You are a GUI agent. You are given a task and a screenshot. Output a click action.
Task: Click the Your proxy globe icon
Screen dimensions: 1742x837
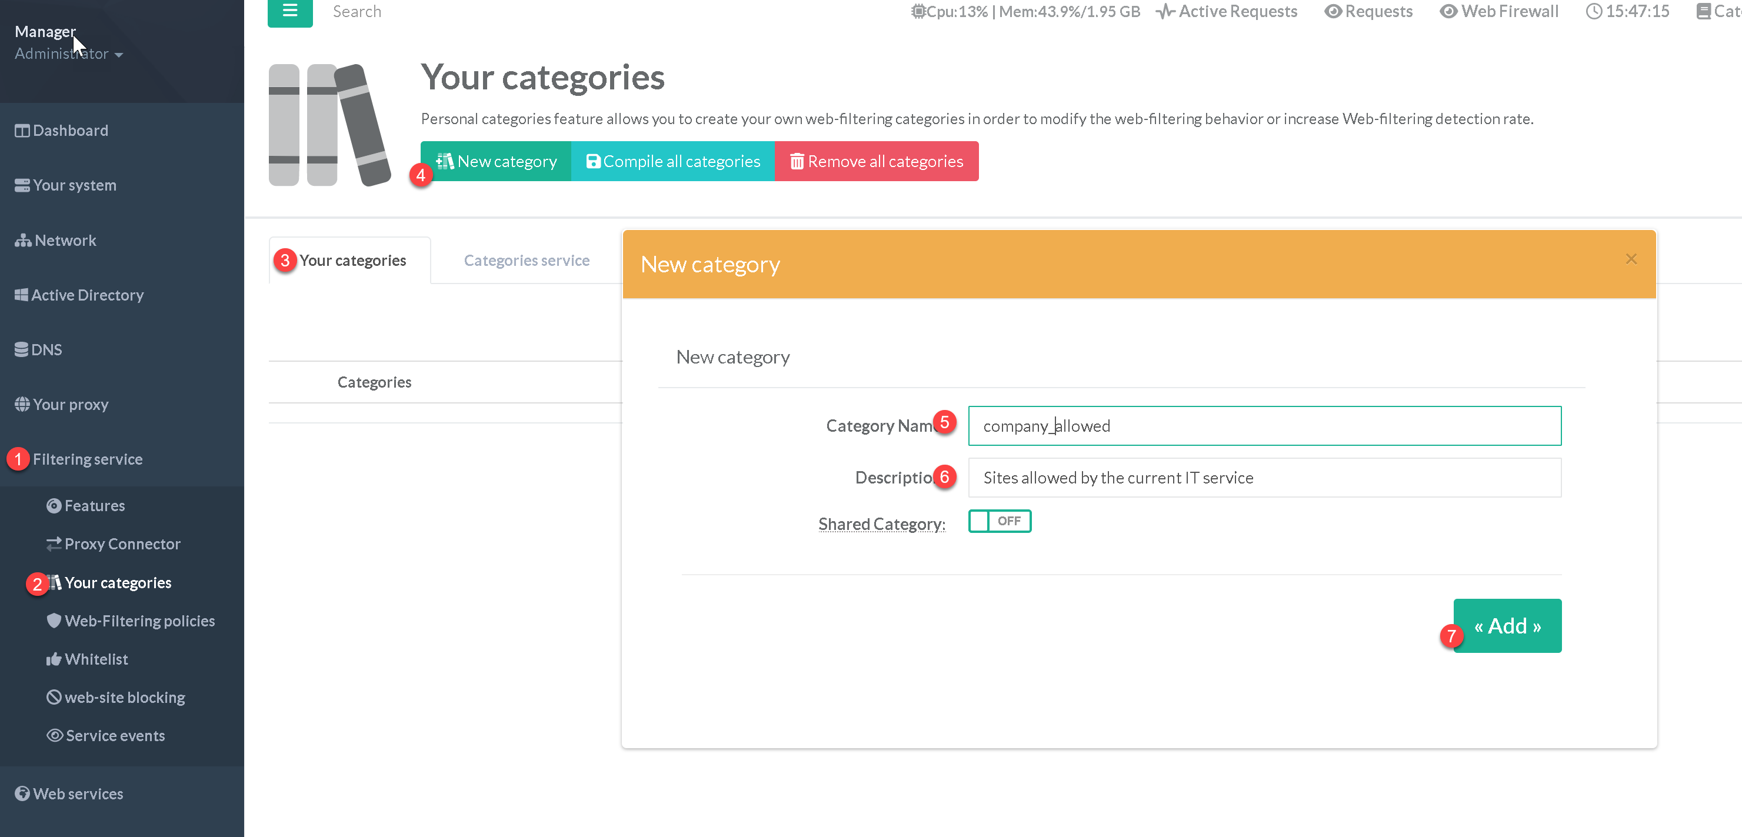point(22,404)
